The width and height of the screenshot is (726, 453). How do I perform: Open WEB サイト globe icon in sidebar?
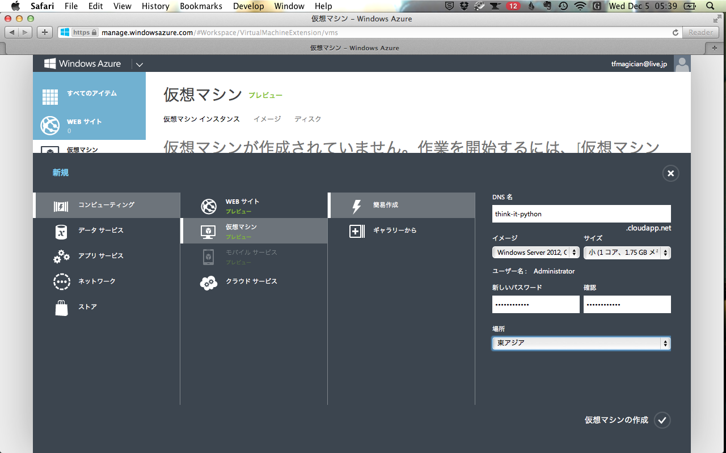pyautogui.click(x=50, y=126)
